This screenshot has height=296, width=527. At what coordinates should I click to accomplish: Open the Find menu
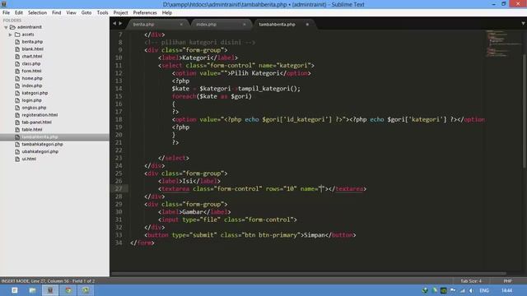click(57, 13)
